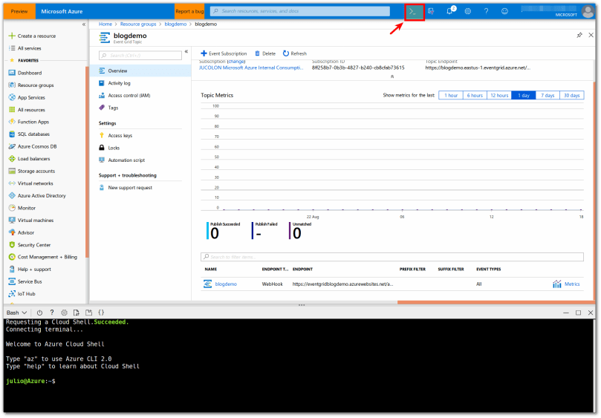601x418 pixels.
Task: Open the notifications bell
Action: pyautogui.click(x=450, y=11)
